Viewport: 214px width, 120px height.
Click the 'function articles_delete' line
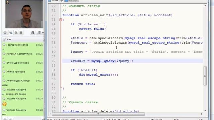[x=101, y=111]
